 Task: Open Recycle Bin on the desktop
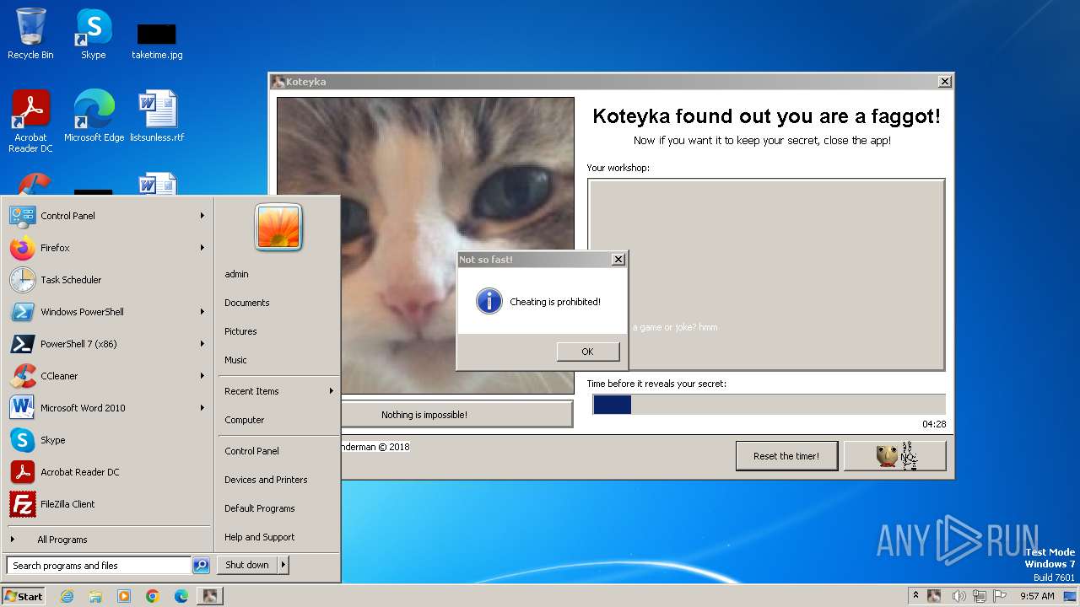click(x=30, y=35)
